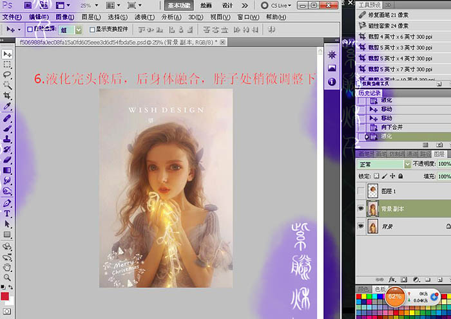The image size is (451, 319).
Task: Select the Horizontal Type tool
Action: tap(7, 214)
